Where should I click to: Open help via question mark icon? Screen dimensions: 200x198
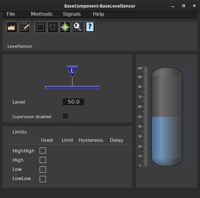coord(90,27)
